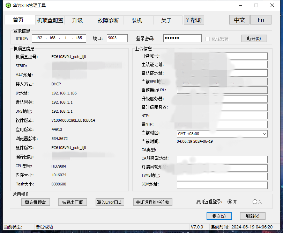The image size is (283, 233).
Task: Click 恢复出厂值 factory reset button
Action: (73, 202)
